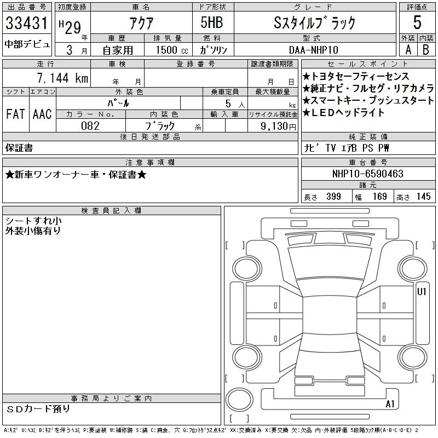Click the inspector note シートすれ小
This screenshot has height=438, width=438.
coord(33,221)
